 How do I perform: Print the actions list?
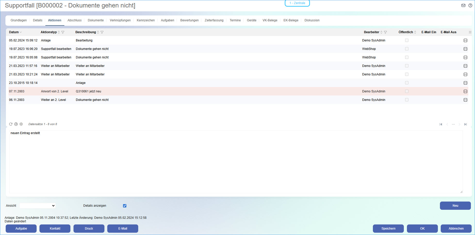[16, 124]
